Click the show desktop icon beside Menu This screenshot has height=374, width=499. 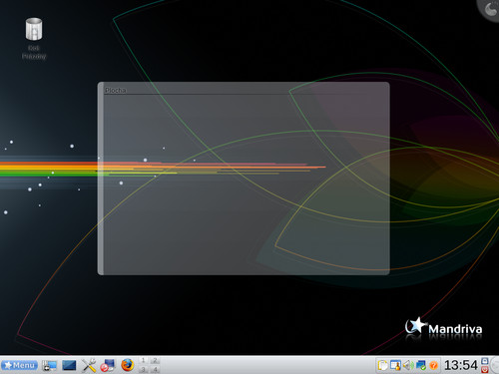pos(49,365)
